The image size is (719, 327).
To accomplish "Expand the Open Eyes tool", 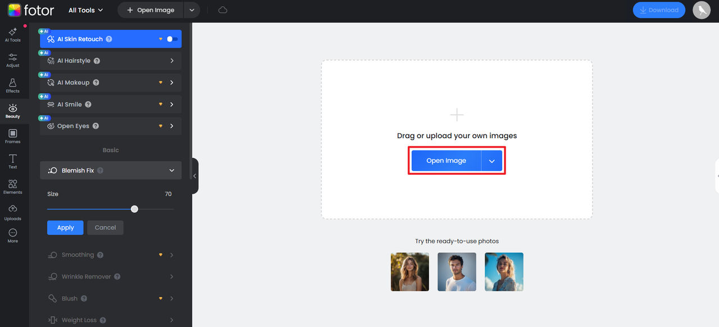I will (172, 126).
